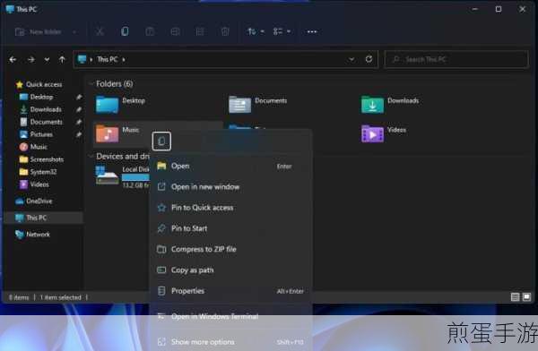The image size is (538, 351).
Task: Click the Search This PC field
Action: click(x=456, y=59)
